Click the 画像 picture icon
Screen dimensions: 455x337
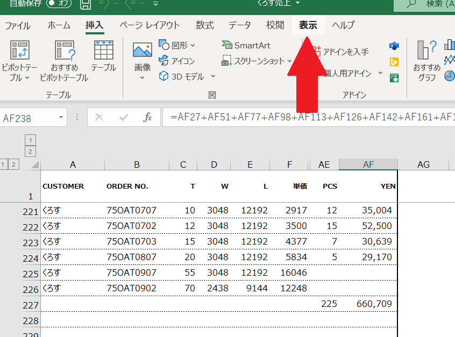click(142, 50)
